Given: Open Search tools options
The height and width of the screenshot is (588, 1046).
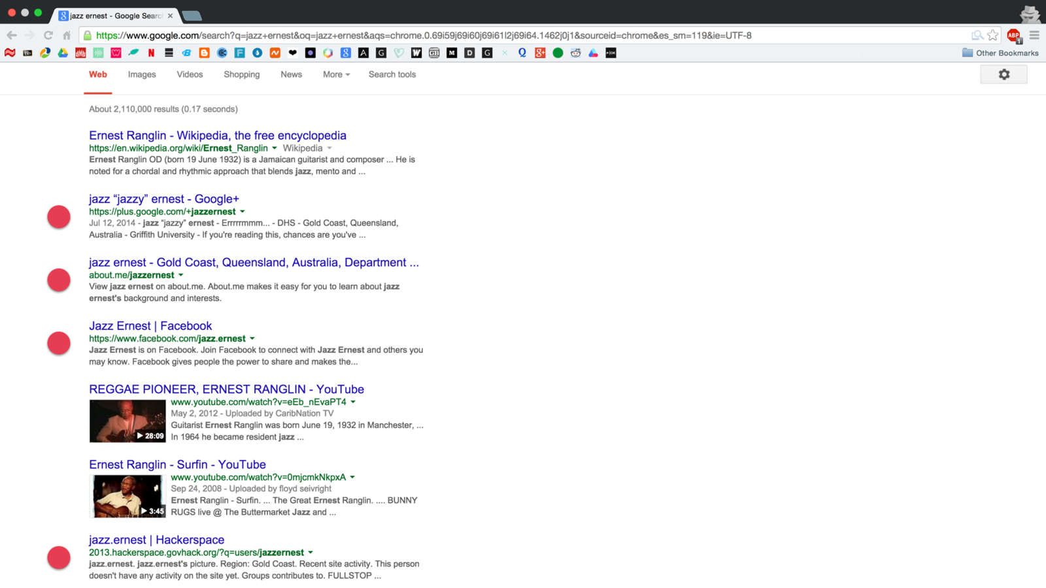Looking at the screenshot, I should click(392, 74).
